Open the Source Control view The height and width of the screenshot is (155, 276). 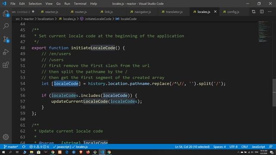tap(6, 39)
